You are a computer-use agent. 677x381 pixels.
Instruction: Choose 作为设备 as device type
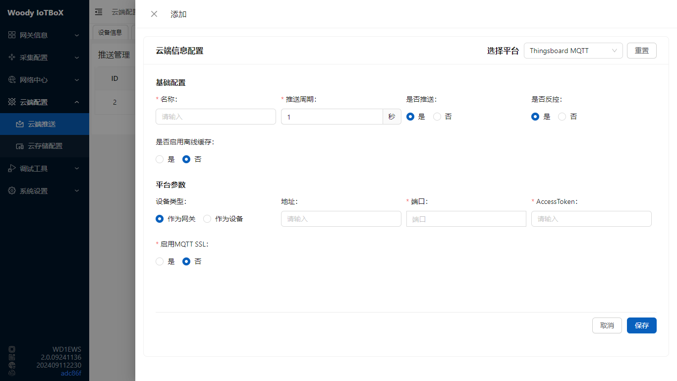[x=207, y=219]
